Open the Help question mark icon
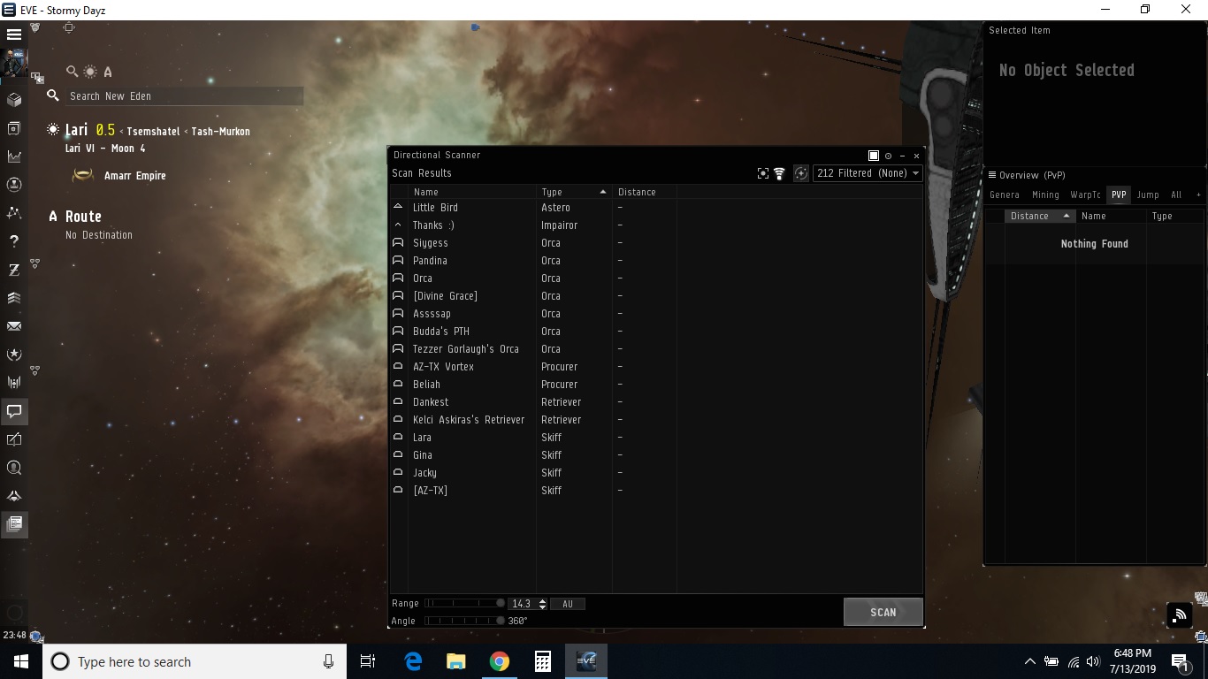 coord(14,241)
